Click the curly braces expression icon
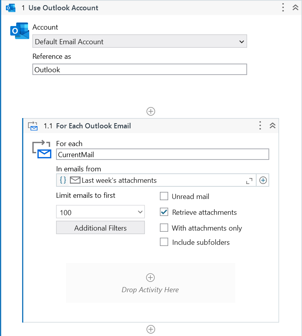 click(x=63, y=180)
